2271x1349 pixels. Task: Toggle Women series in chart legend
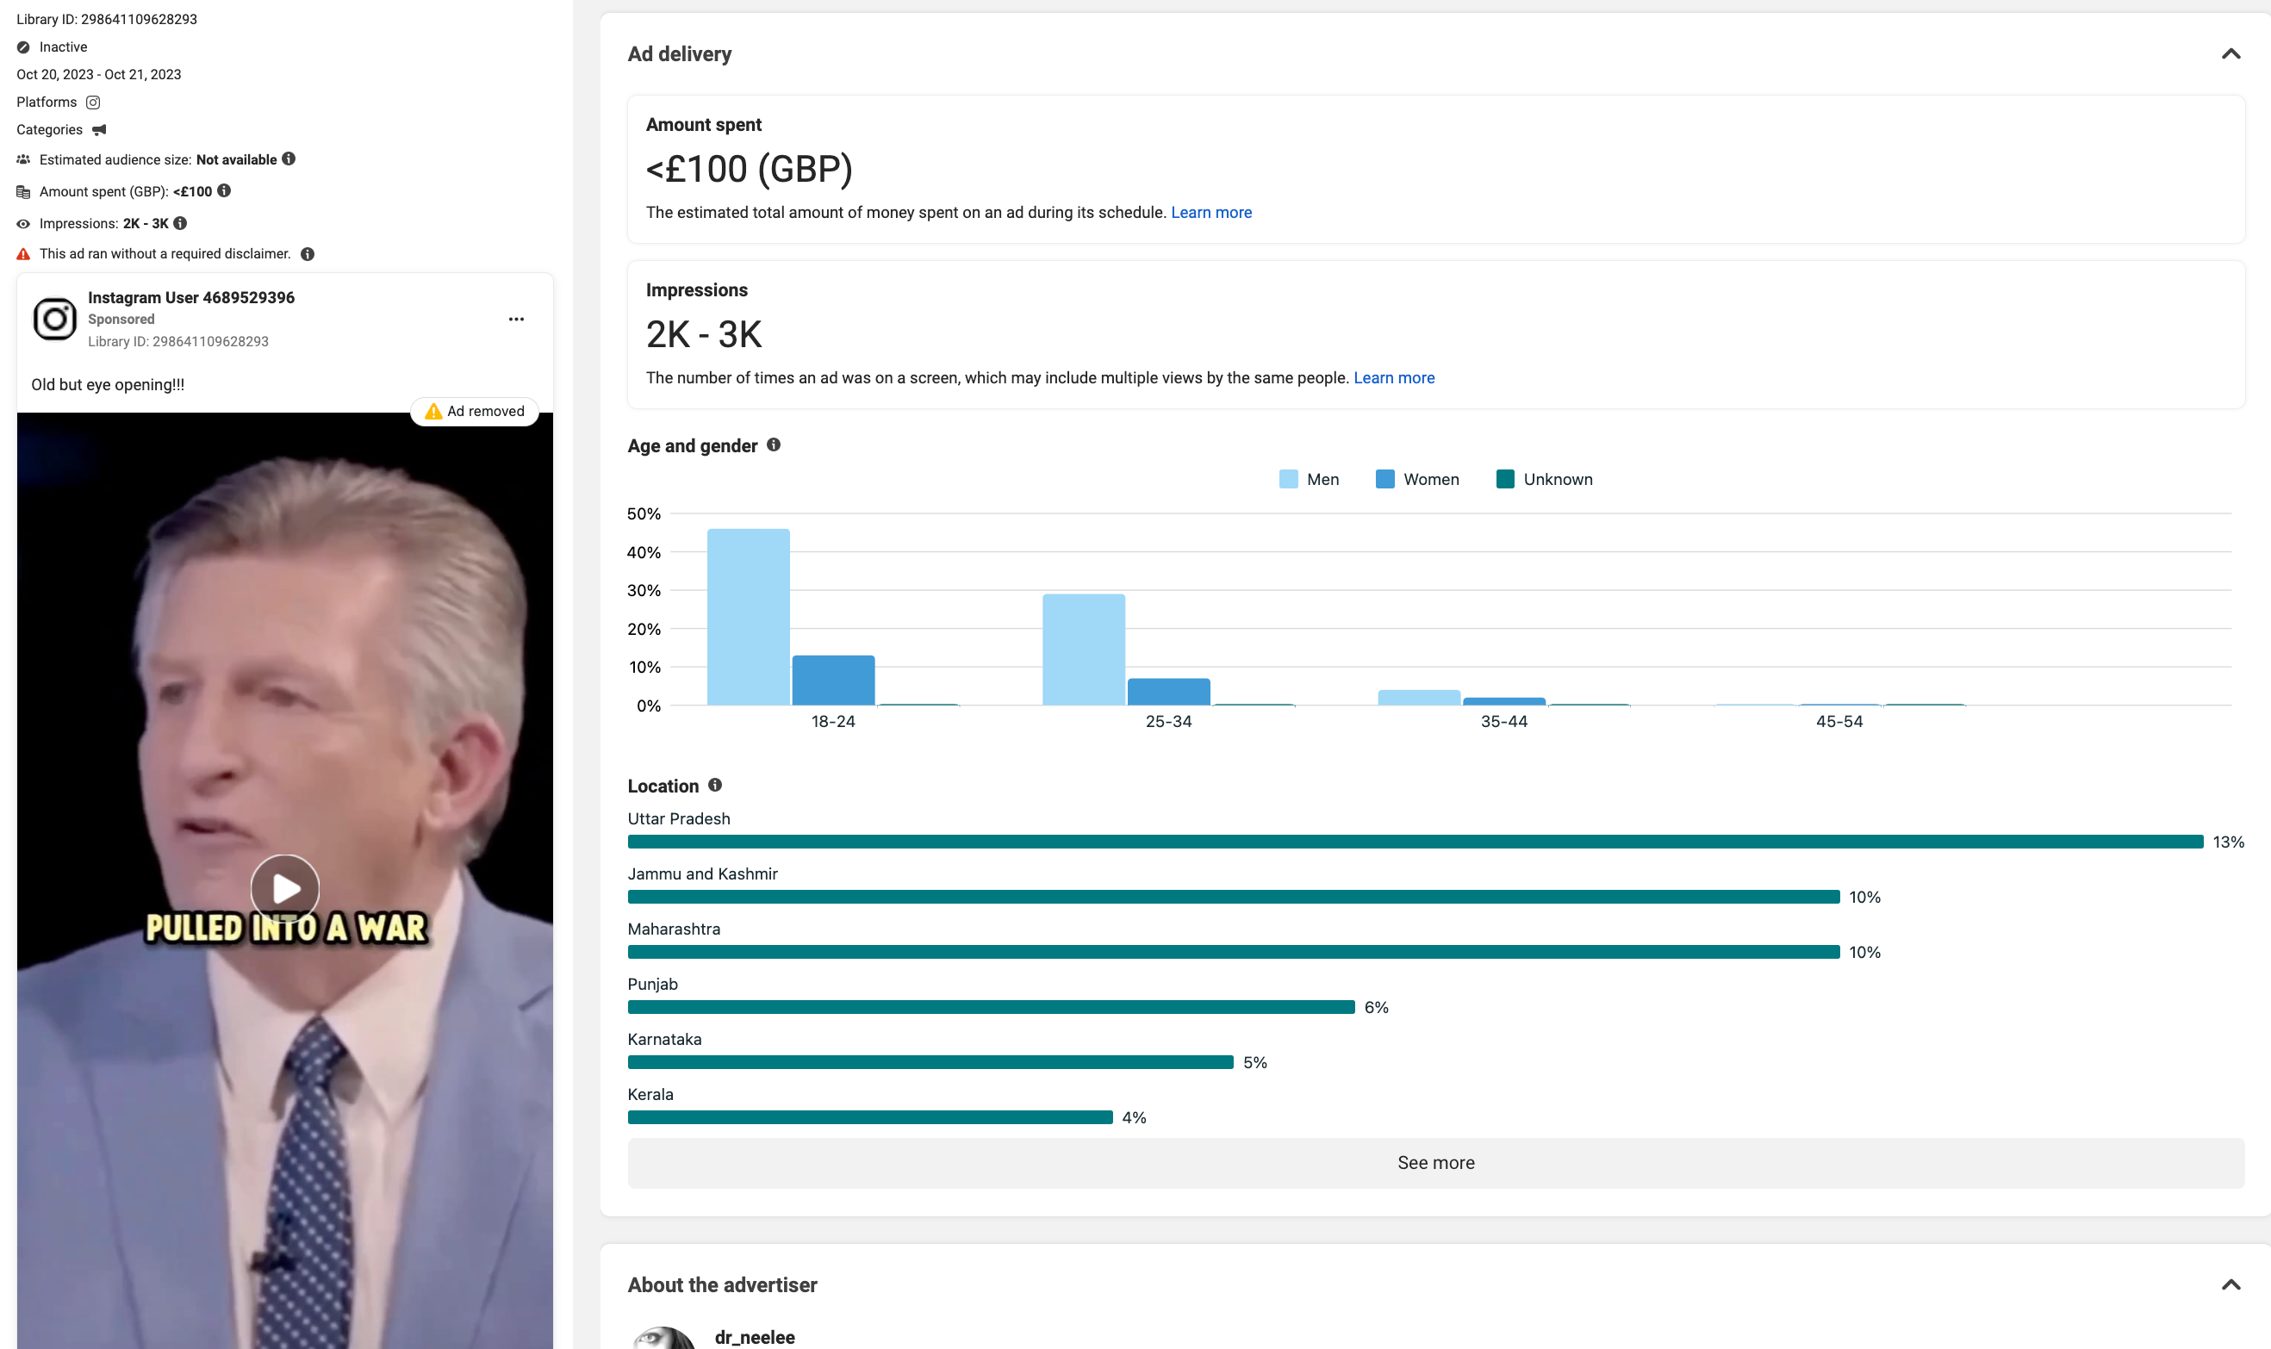1416,479
